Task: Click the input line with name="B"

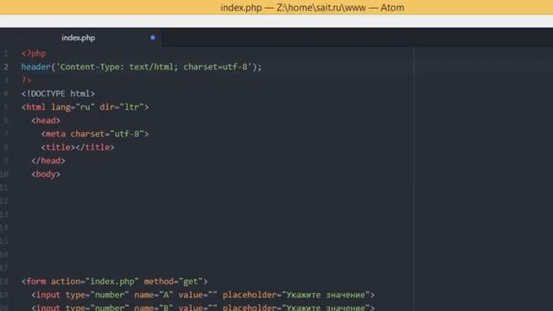Action: (203, 308)
